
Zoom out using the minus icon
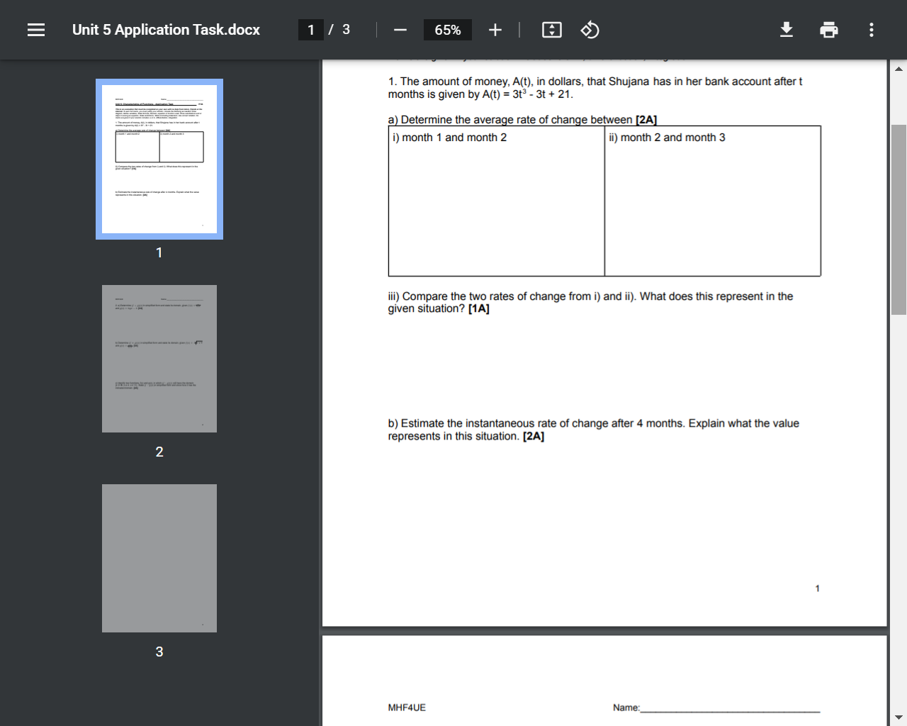click(400, 30)
